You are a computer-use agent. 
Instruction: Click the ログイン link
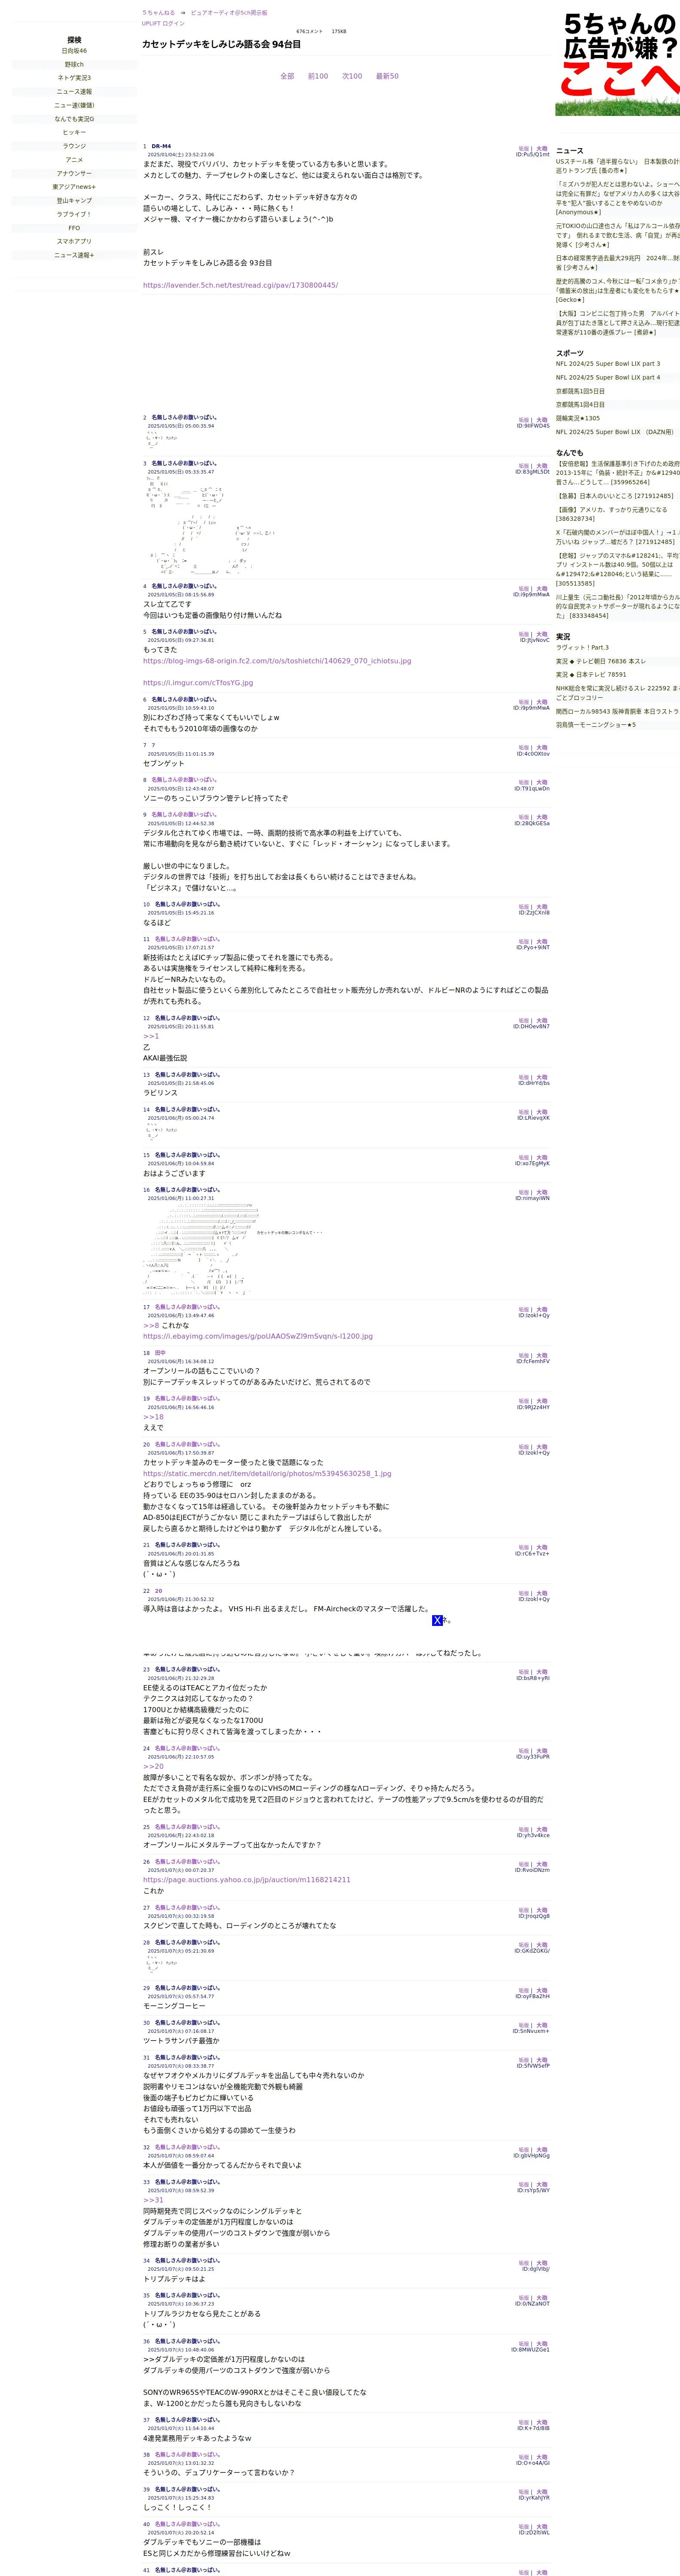[x=173, y=23]
